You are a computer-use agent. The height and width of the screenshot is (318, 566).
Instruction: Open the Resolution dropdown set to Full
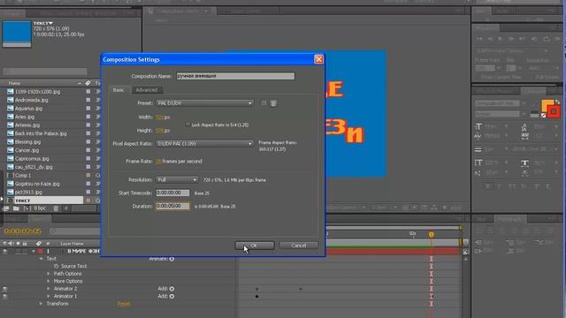(x=177, y=180)
